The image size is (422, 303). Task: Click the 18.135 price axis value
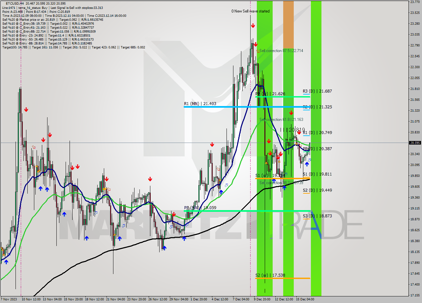pyautogui.click(x=415, y=252)
